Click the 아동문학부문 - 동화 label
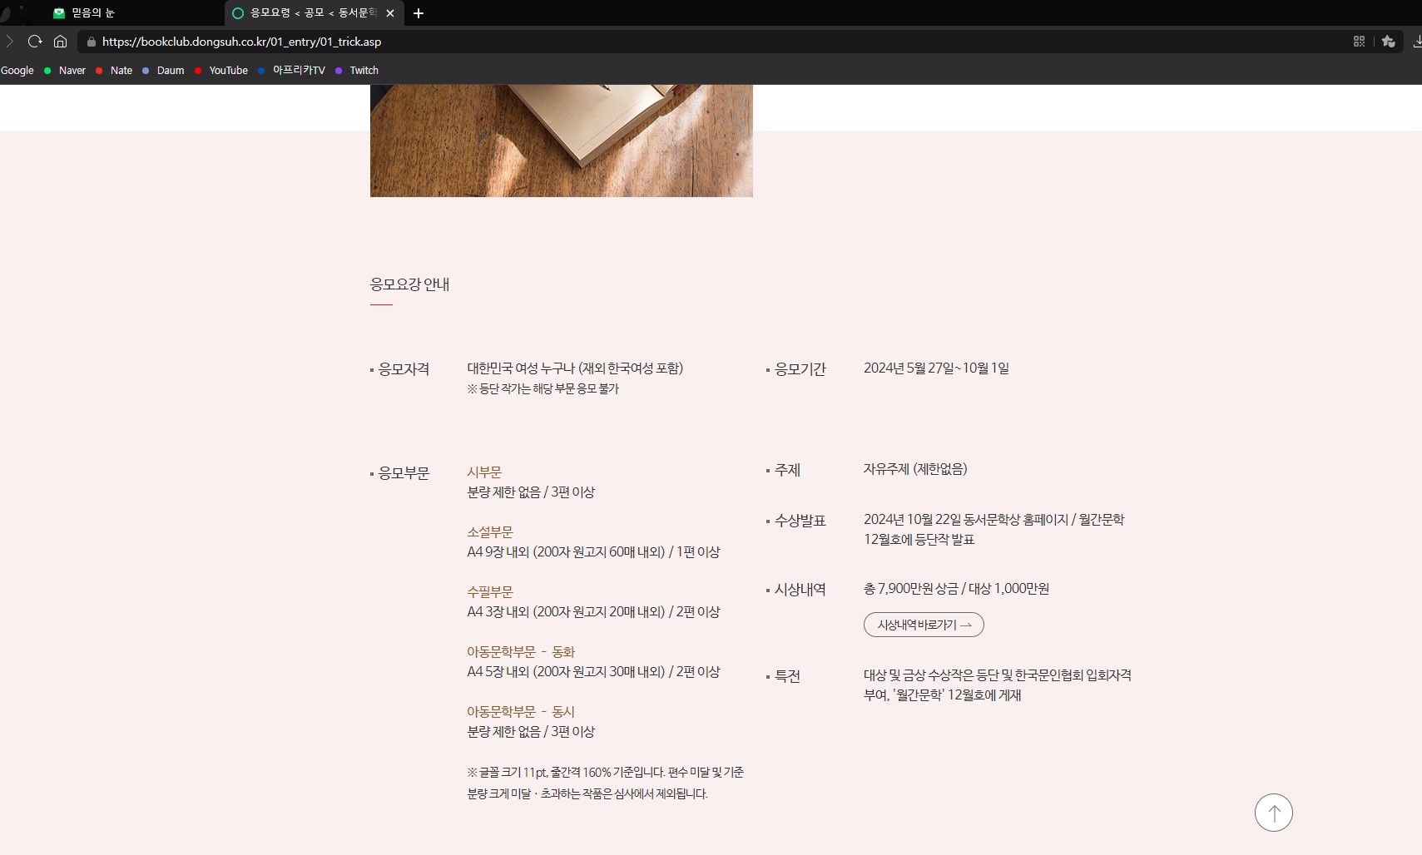Image resolution: width=1422 pixels, height=855 pixels. (521, 652)
